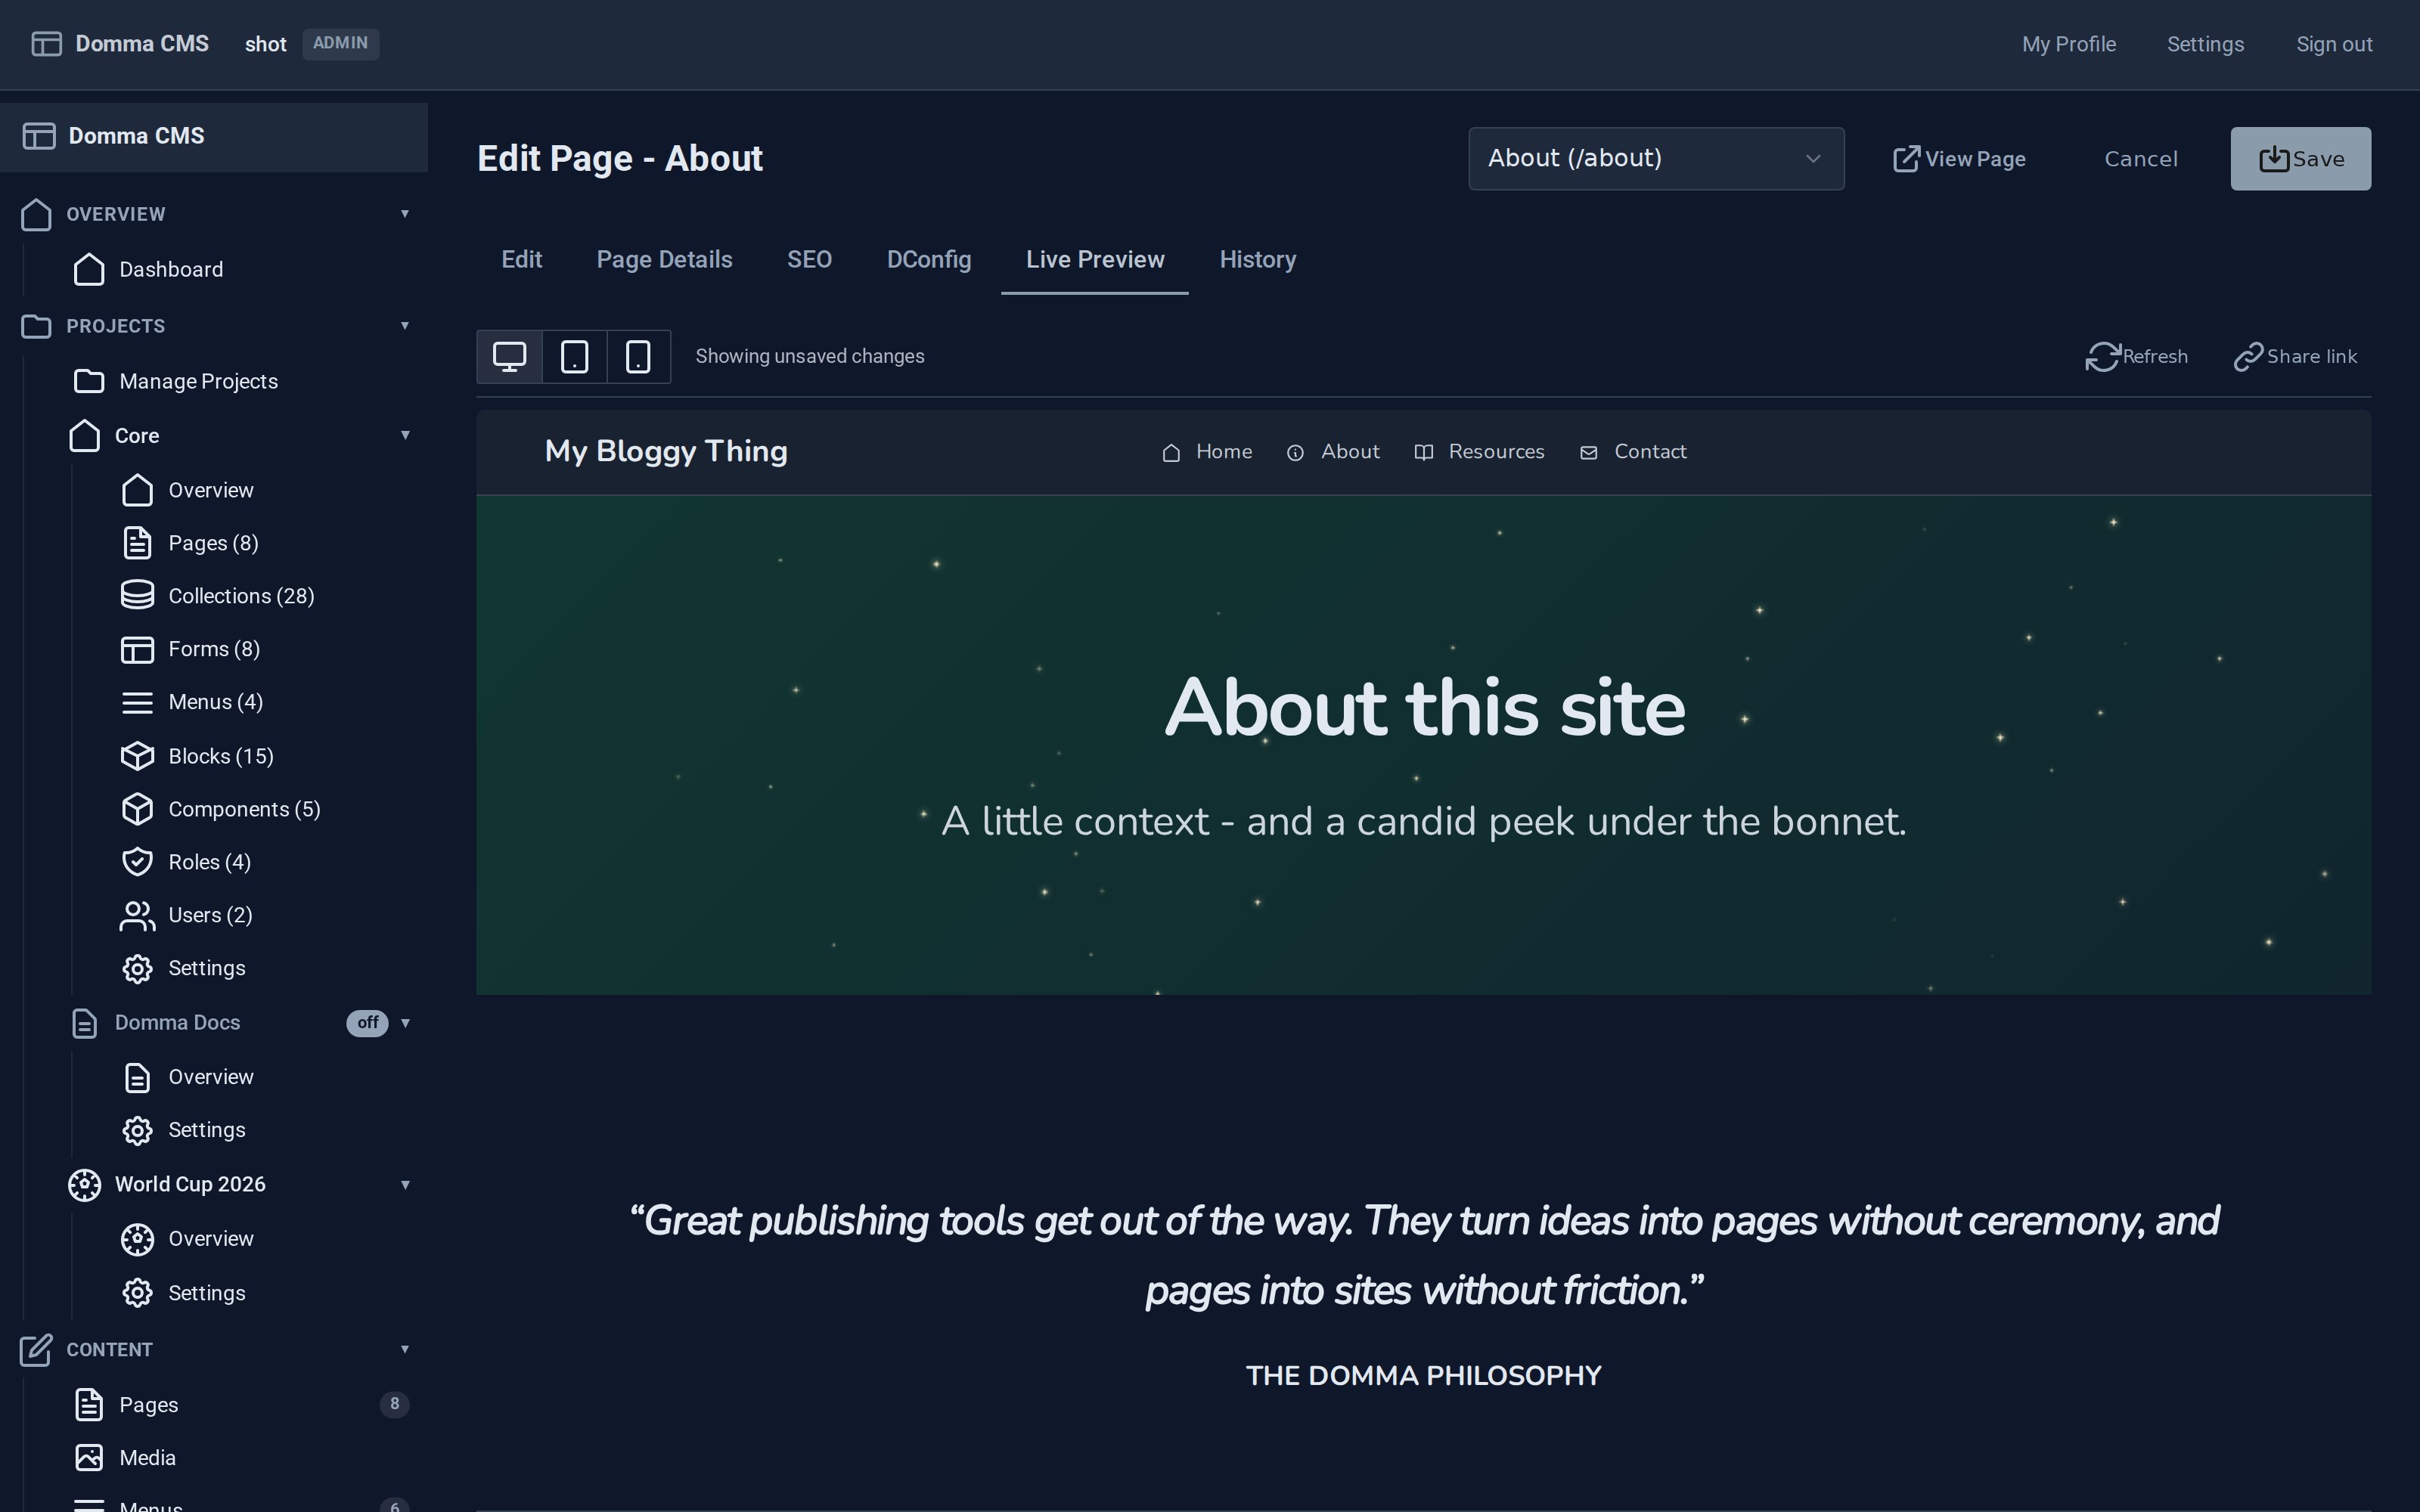
Task: Open the About (/about) page selector dropdown
Action: coord(1656,159)
